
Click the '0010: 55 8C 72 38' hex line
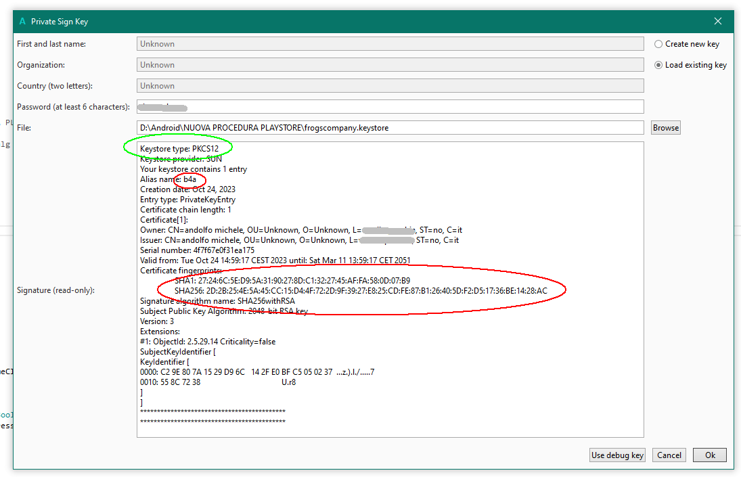pos(218,382)
